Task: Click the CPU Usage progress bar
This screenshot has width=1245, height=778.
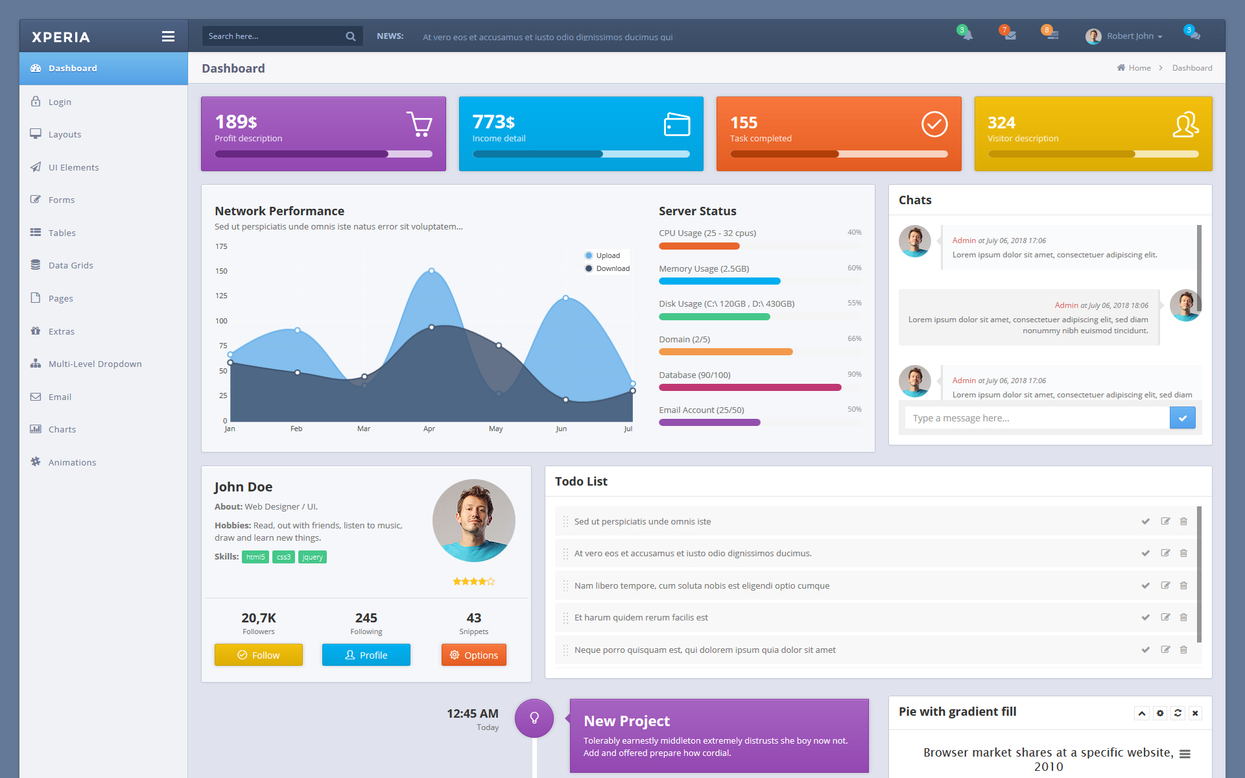Action: click(x=760, y=246)
